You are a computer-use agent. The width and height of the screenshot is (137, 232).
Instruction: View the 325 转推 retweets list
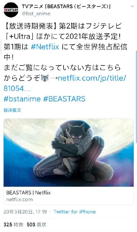(13, 225)
